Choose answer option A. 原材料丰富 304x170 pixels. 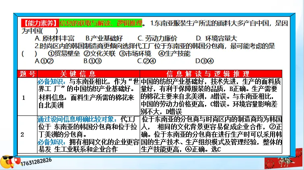pyautogui.click(x=54, y=38)
